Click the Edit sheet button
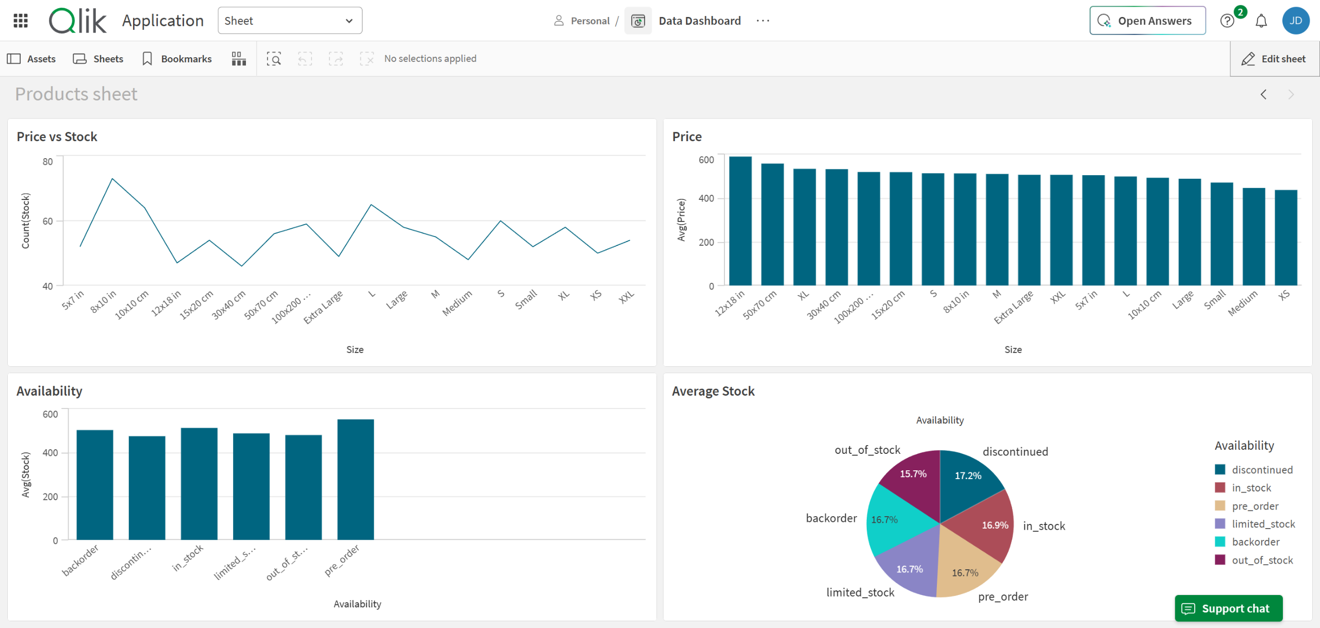This screenshot has height=628, width=1320. pos(1274,59)
